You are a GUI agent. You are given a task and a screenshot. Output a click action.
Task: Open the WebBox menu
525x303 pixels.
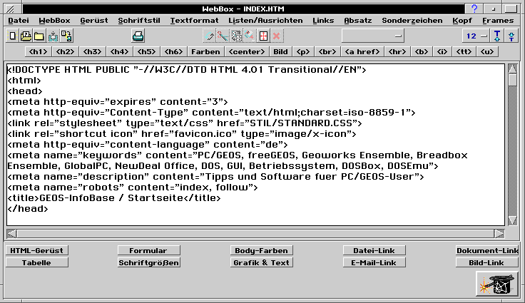coord(55,21)
